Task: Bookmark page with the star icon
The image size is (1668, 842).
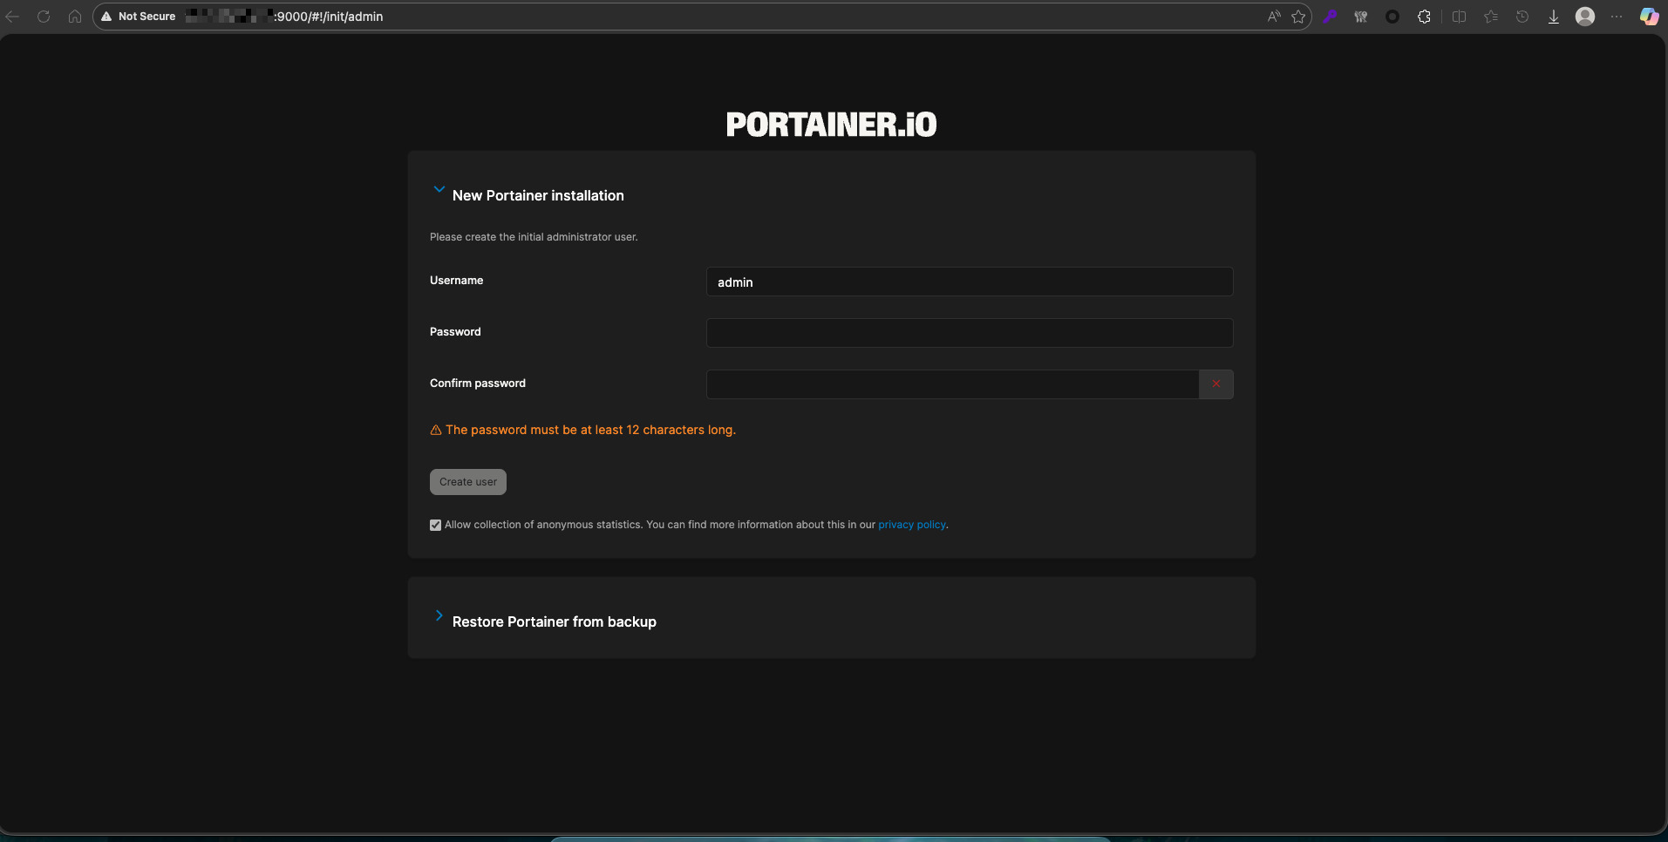Action: tap(1298, 17)
